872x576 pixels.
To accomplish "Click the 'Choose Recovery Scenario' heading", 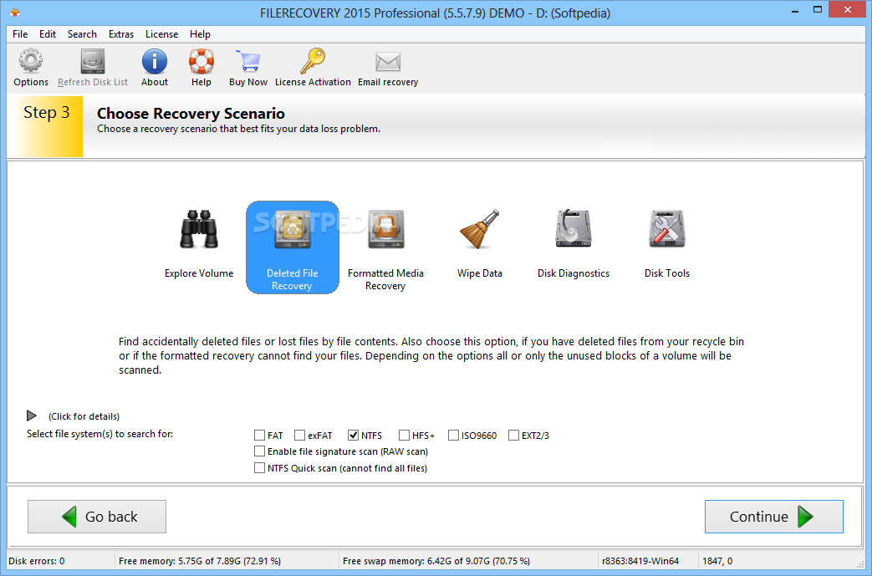I will coord(191,114).
